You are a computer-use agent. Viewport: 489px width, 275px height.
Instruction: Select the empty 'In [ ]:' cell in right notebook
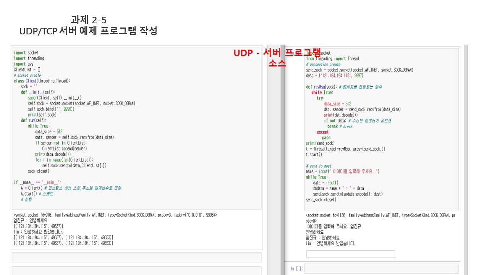pos(381,269)
